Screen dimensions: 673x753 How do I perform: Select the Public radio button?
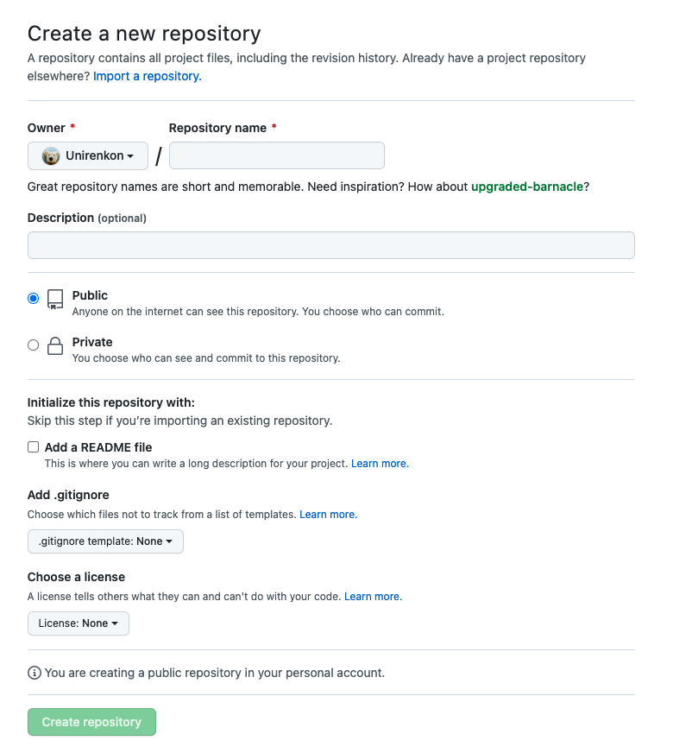[33, 298]
